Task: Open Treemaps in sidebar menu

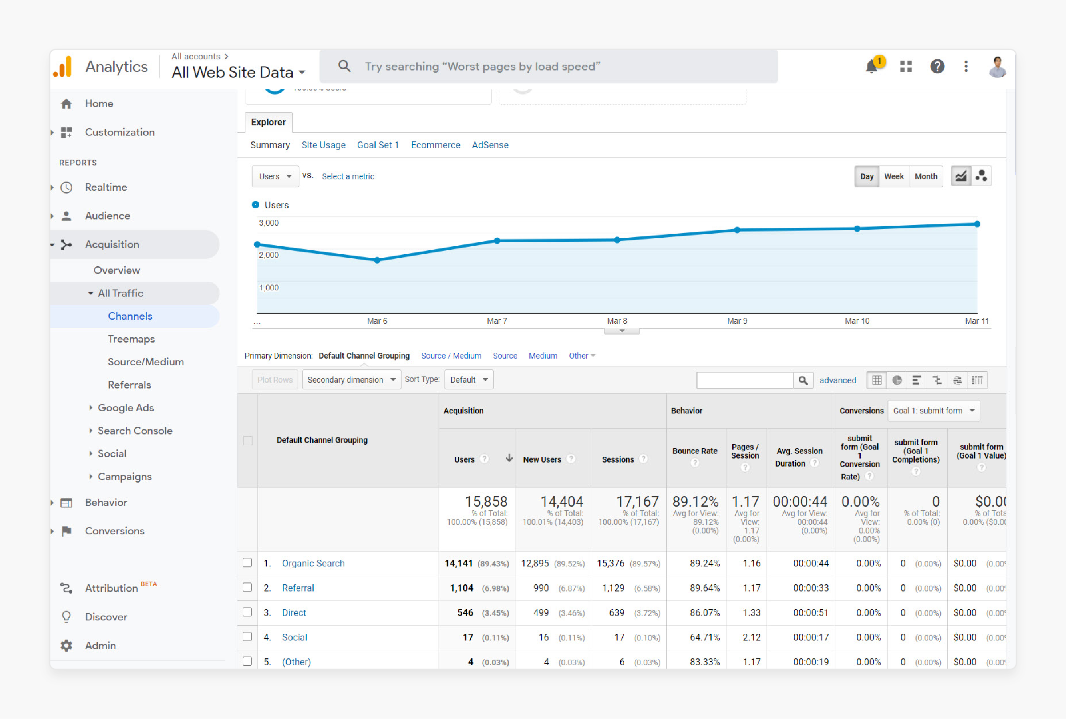Action: (x=131, y=339)
